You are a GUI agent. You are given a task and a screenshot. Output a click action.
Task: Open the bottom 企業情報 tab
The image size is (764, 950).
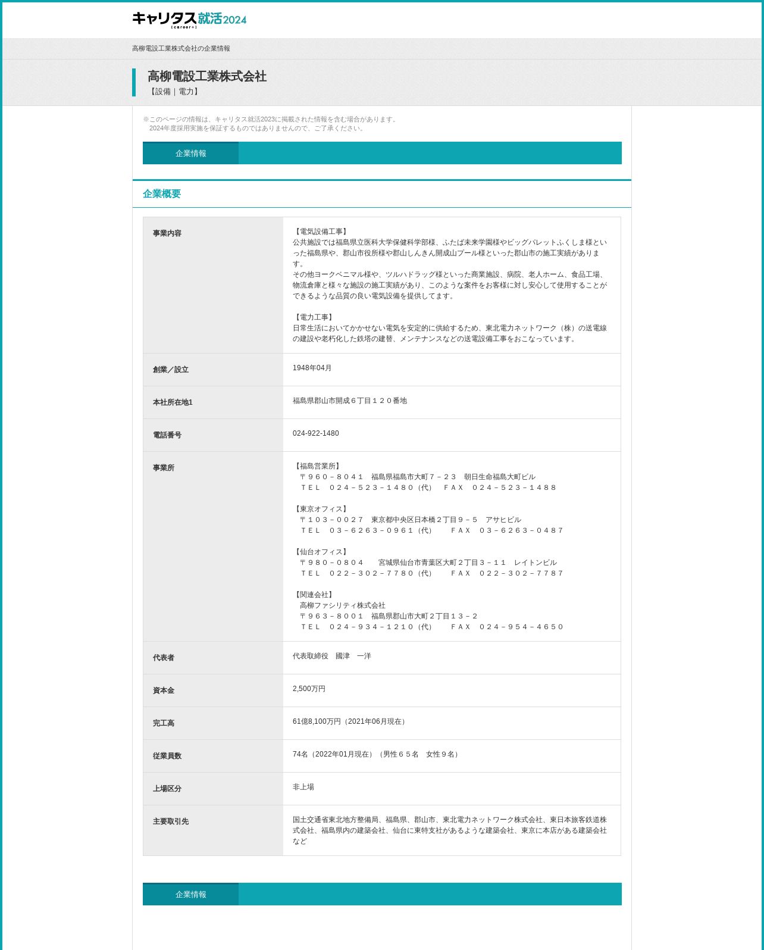190,894
